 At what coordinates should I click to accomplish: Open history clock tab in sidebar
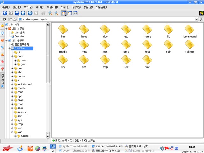tap(3, 33)
